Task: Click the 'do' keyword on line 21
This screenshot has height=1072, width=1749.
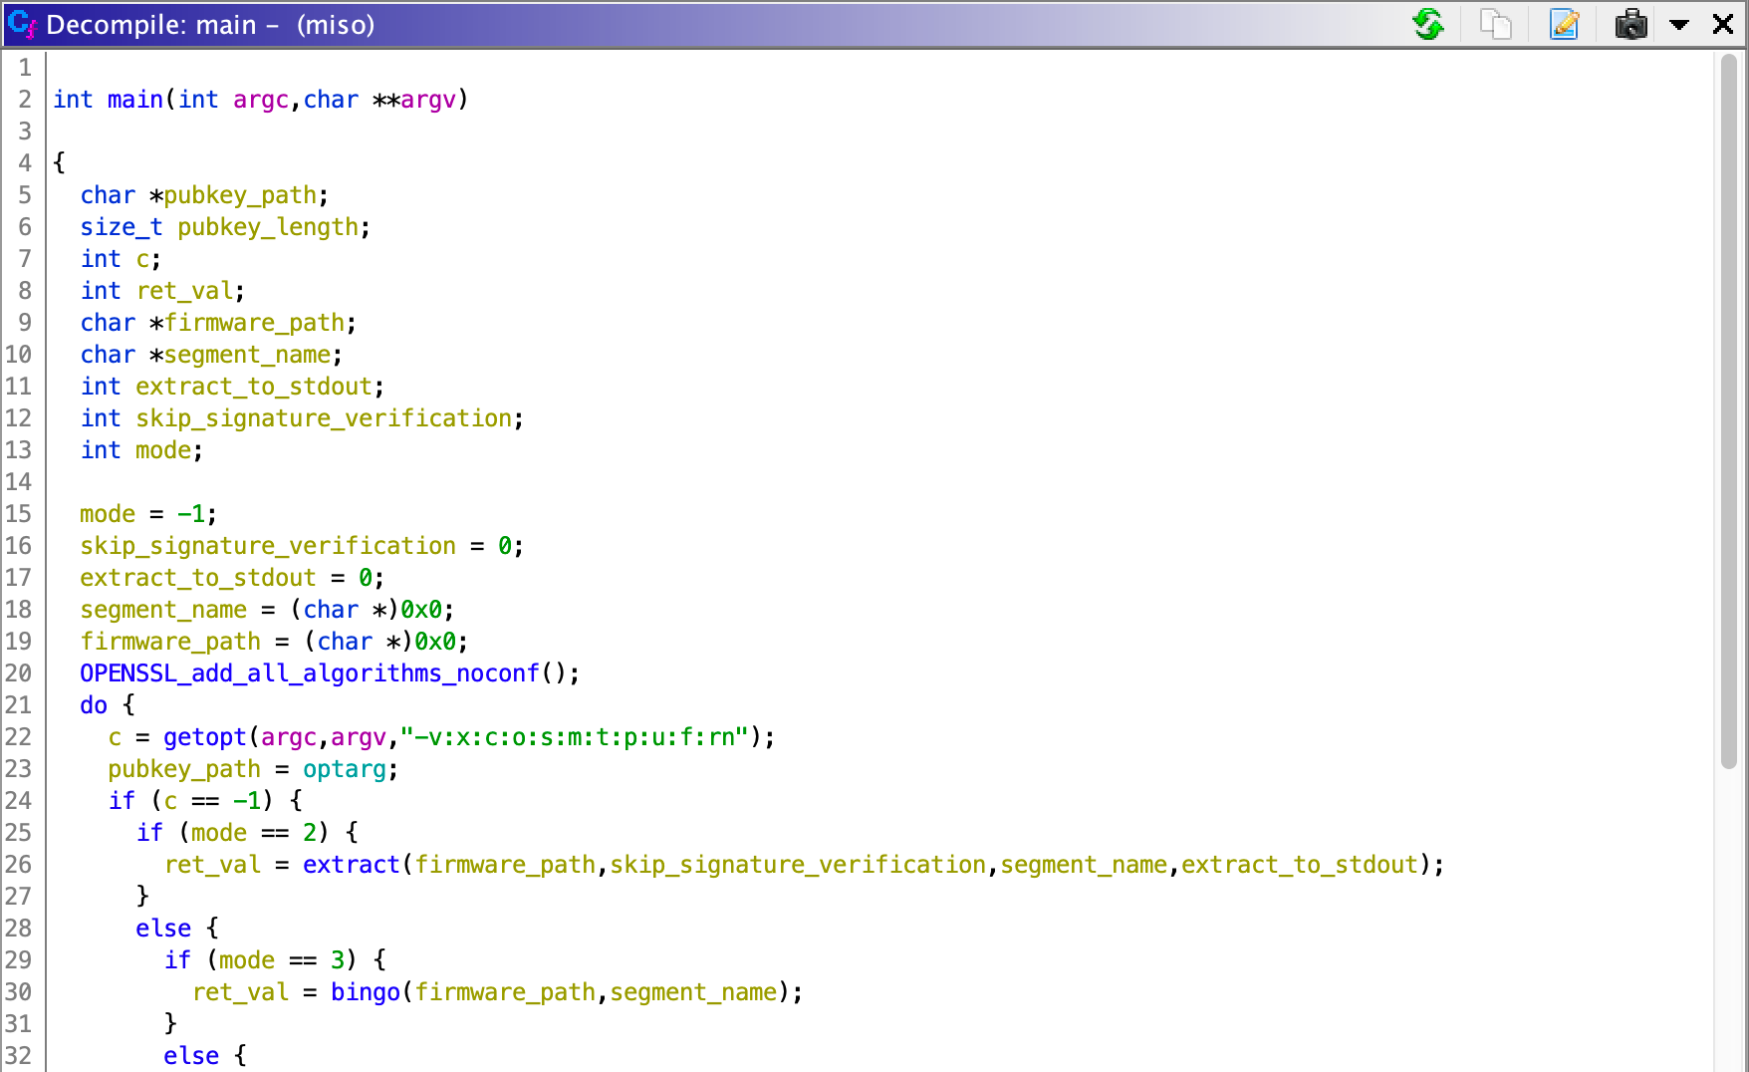Action: (x=94, y=705)
